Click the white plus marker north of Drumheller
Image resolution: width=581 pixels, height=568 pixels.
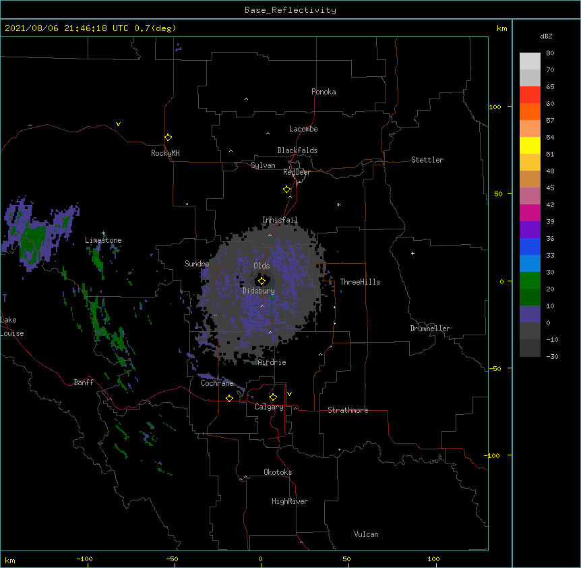tap(412, 253)
